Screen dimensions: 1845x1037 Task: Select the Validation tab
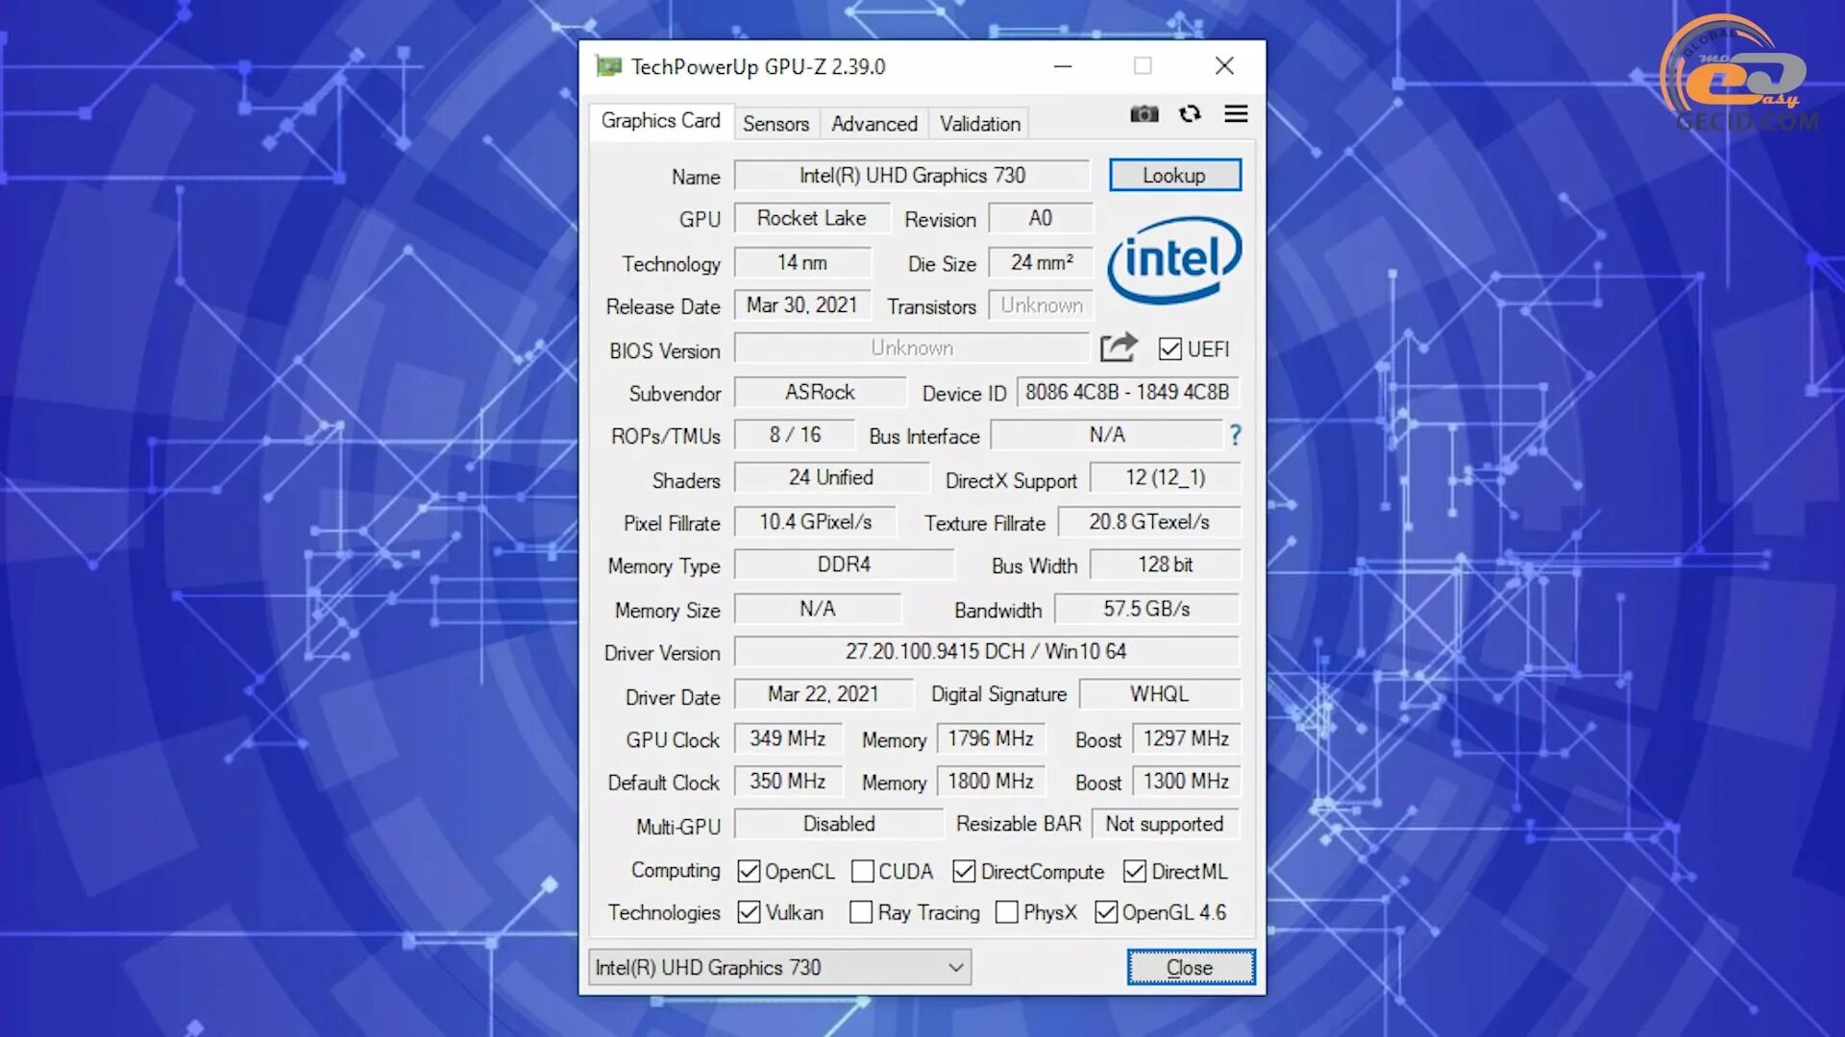pos(981,123)
